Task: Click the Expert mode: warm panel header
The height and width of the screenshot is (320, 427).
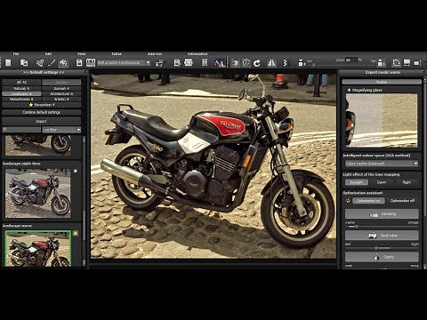Action: click(x=383, y=72)
